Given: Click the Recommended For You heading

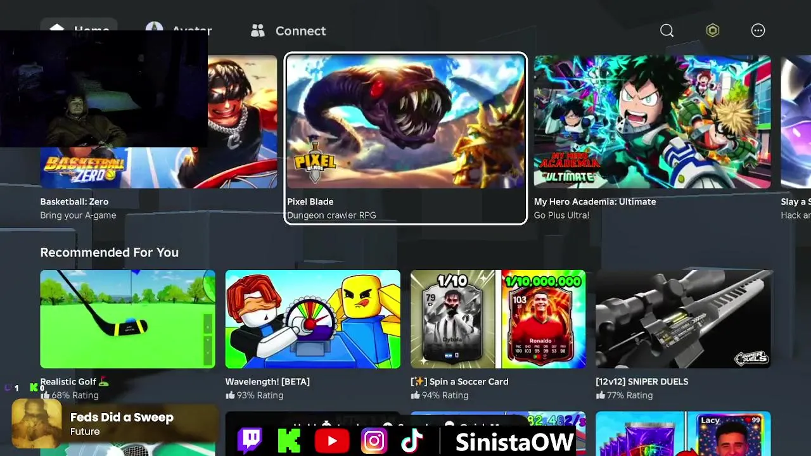Looking at the screenshot, I should (x=109, y=252).
